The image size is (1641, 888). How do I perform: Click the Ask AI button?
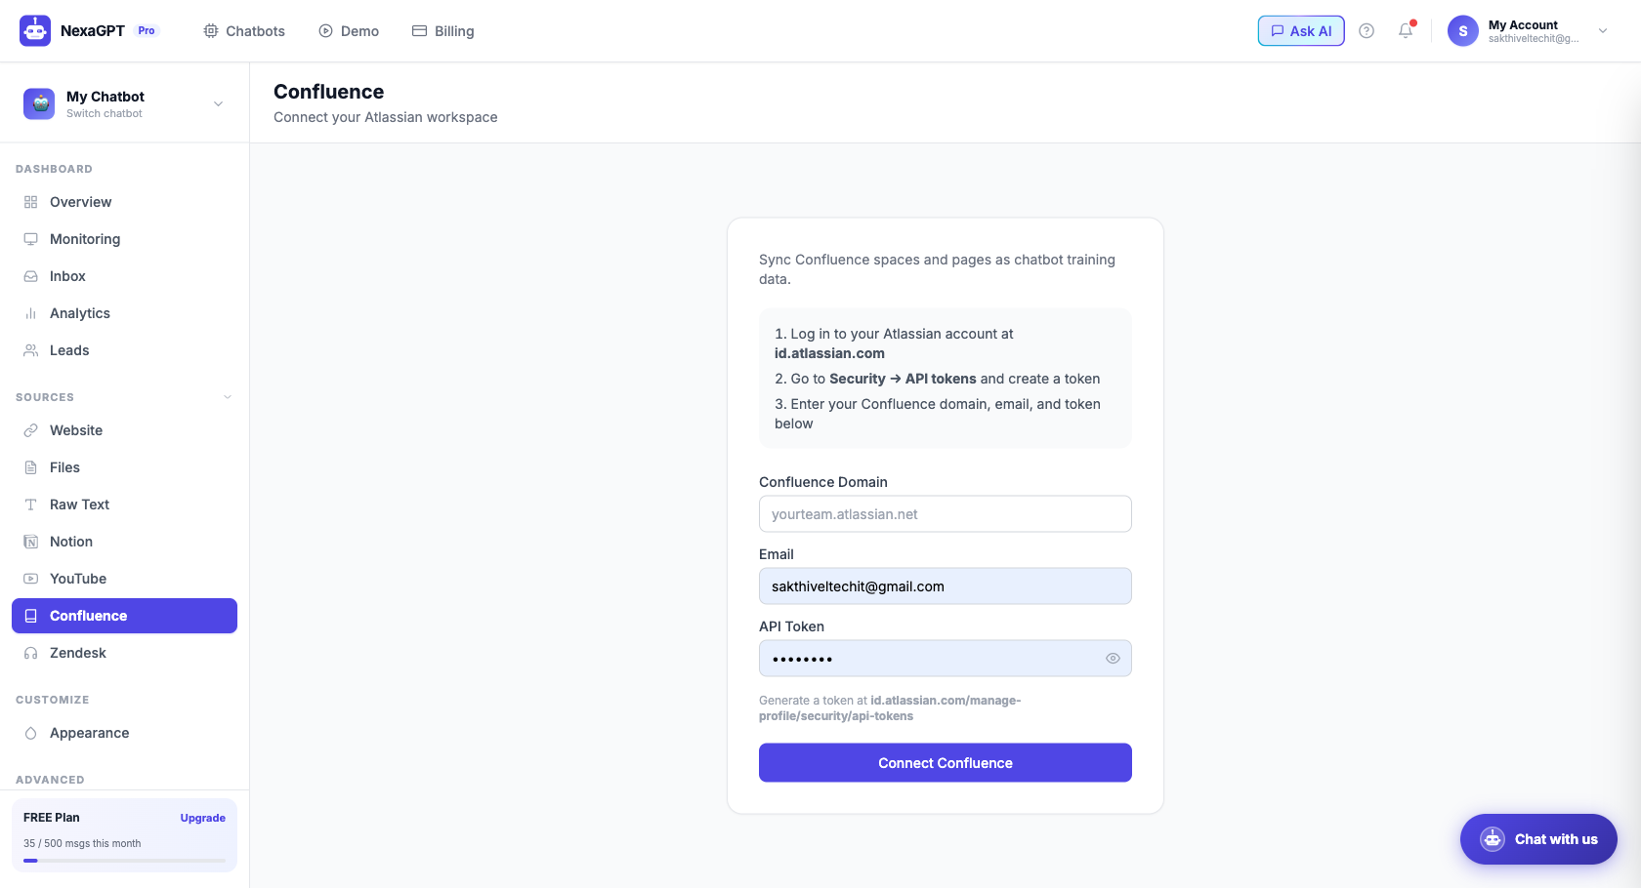[x=1301, y=31]
